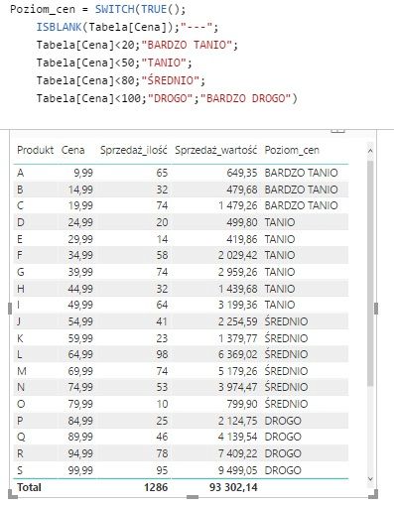This screenshot has width=394, height=506.
Task: Sort by the Cena column header
Action: click(72, 150)
